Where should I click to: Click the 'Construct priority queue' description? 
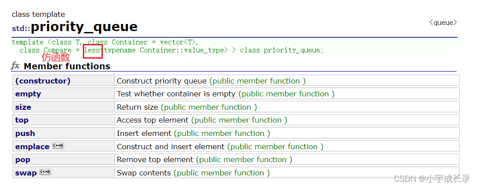click(163, 81)
